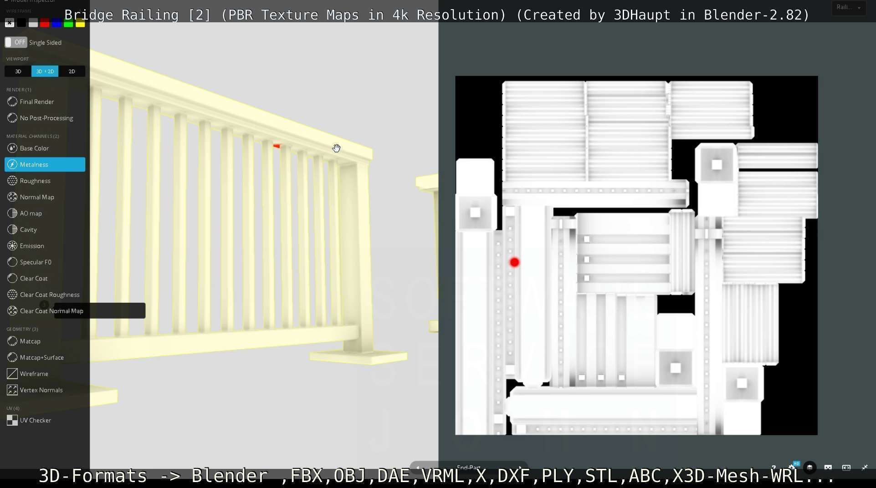Viewport: 876px width, 488px height.
Task: Choose the green wireframe color
Action: 68,23
